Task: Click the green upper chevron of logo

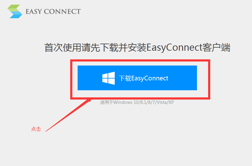Action: coord(14,8)
